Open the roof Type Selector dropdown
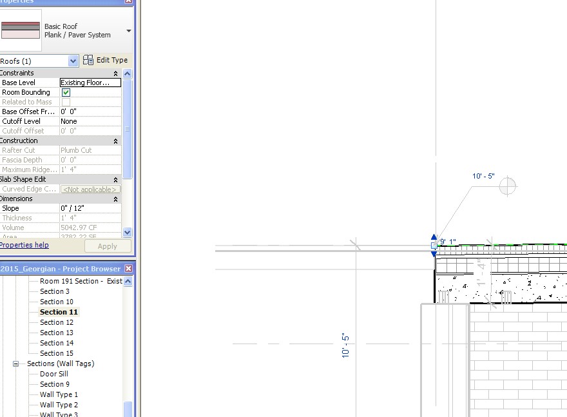The width and height of the screenshot is (567, 417). tap(128, 31)
